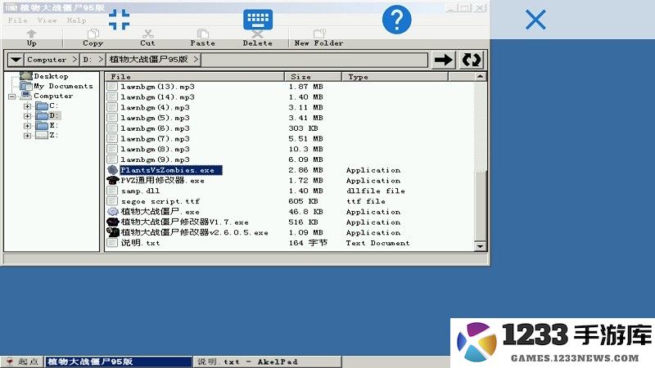Click the refresh arrows button in path bar
This screenshot has width=655, height=368.
point(472,60)
